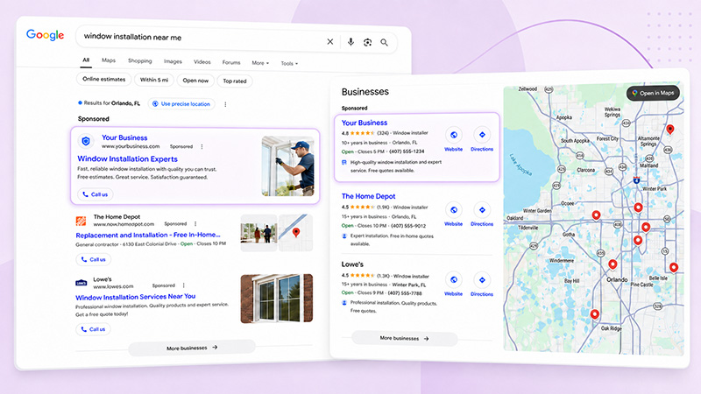Click the red map pin near Altamonte Springs
701x394 pixels.
click(669, 130)
